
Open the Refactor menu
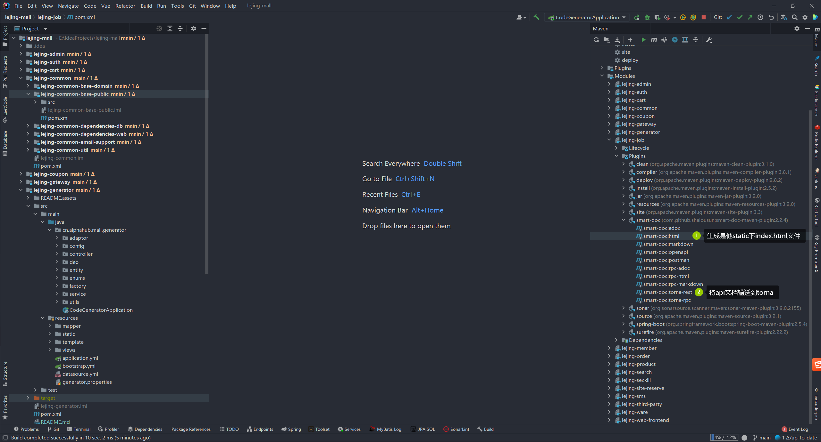tap(125, 6)
